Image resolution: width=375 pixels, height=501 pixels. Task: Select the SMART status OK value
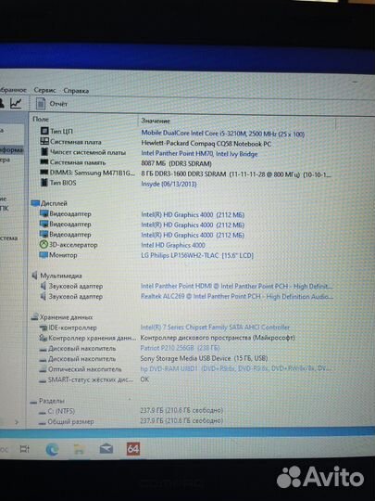[x=144, y=379]
